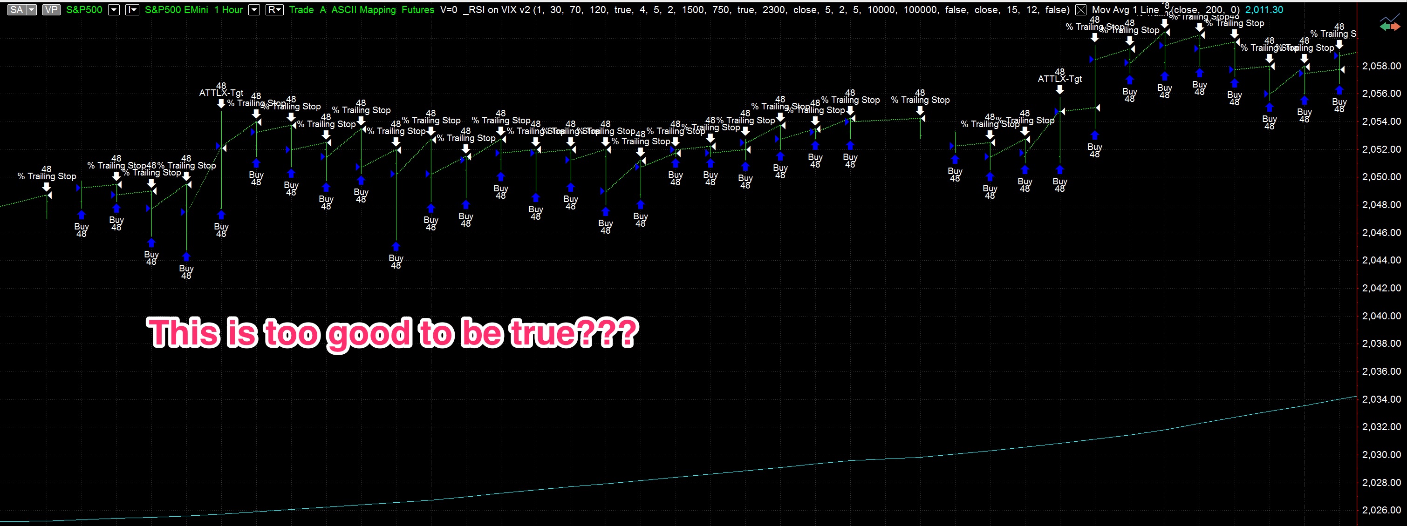Click the 2,034.00 price axis label
This screenshot has width=1407, height=526.
[x=1381, y=399]
